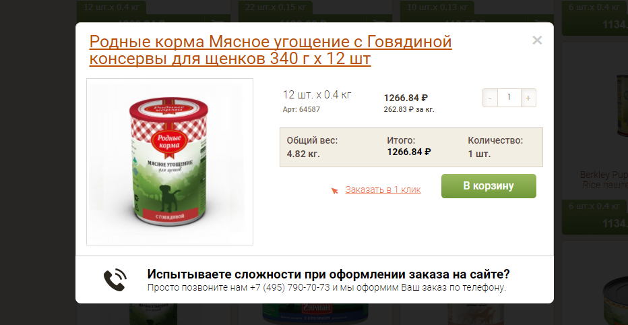Decrease quantity with the minus button
Screen dimensions: 628x325
coord(491,98)
